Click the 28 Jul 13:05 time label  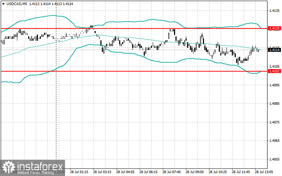click(264, 172)
